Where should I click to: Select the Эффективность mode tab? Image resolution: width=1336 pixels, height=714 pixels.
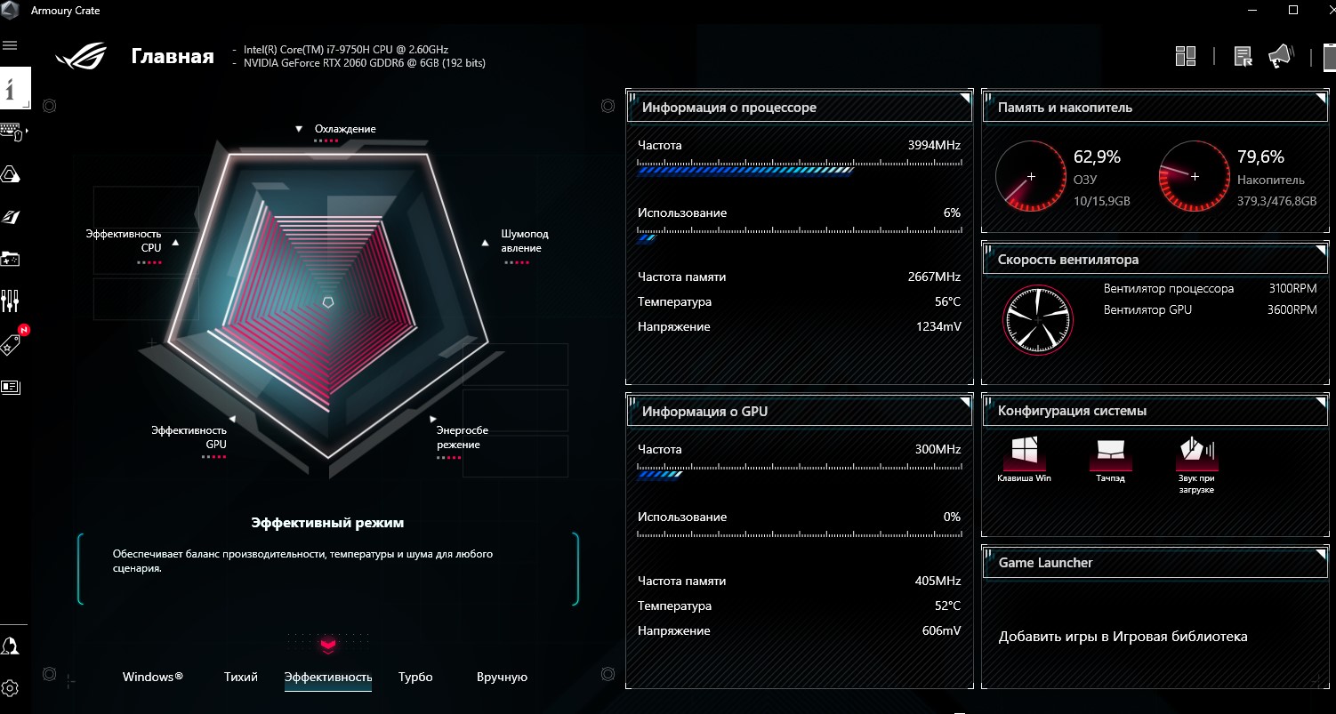click(x=328, y=678)
